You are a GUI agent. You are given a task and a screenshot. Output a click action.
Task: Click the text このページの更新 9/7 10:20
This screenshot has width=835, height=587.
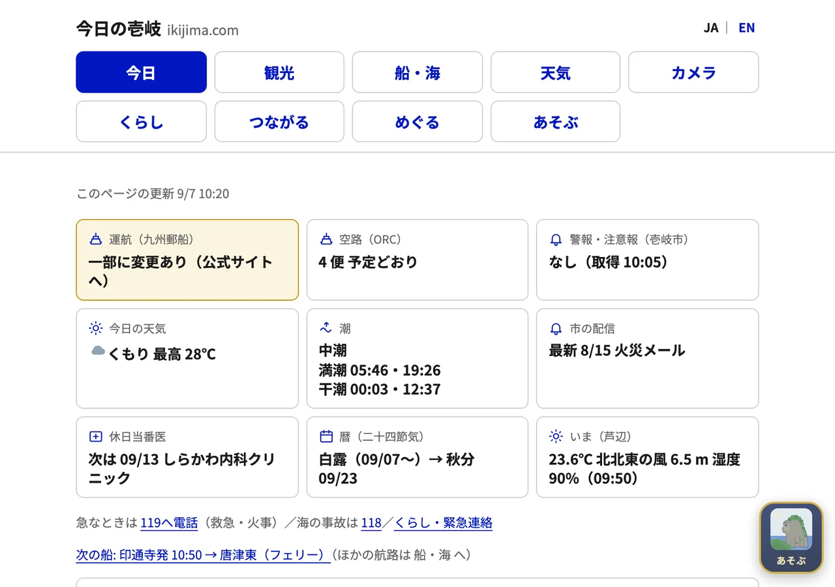click(x=153, y=194)
